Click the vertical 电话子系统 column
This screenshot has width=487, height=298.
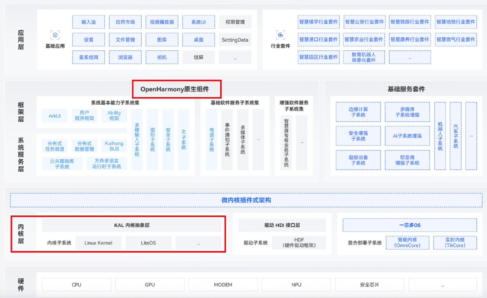[212, 139]
